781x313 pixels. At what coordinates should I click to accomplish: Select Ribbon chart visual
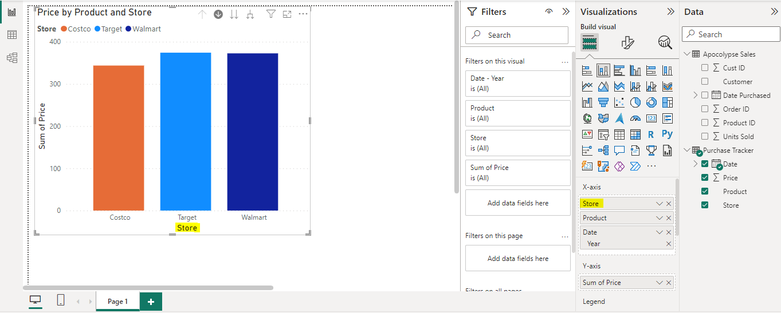[x=667, y=86]
